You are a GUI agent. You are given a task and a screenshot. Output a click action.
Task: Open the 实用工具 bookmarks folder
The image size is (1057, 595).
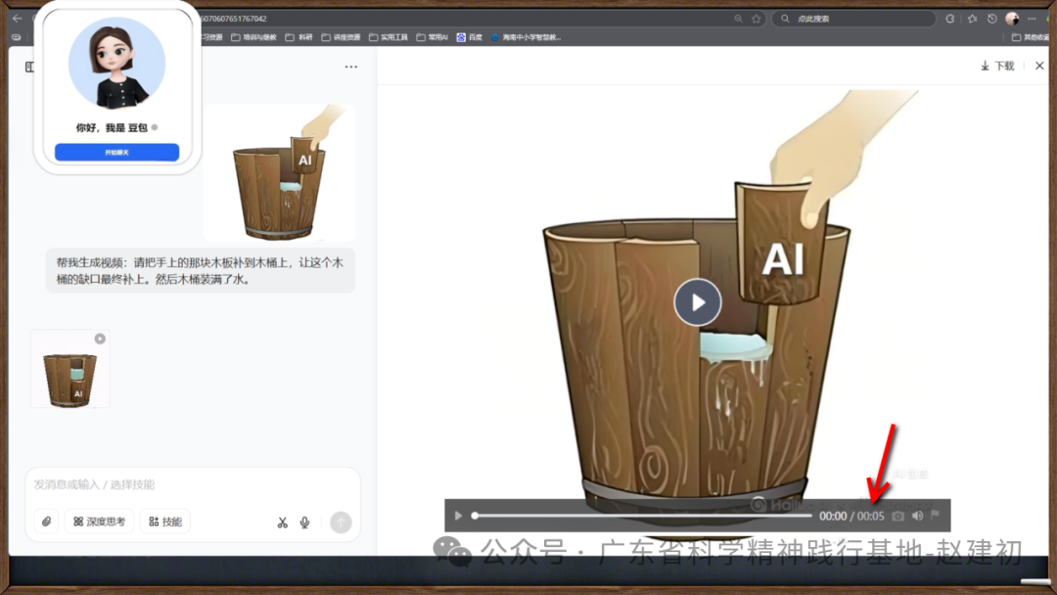pyautogui.click(x=391, y=37)
